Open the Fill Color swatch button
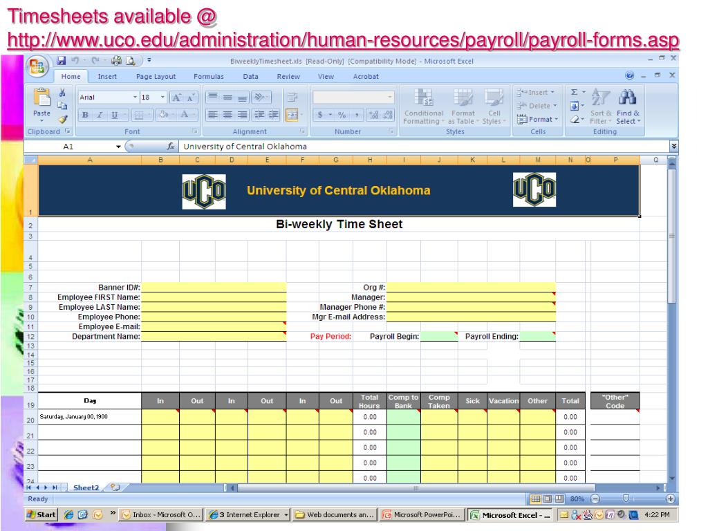Screen dimensions: 708x531 pos(164,115)
